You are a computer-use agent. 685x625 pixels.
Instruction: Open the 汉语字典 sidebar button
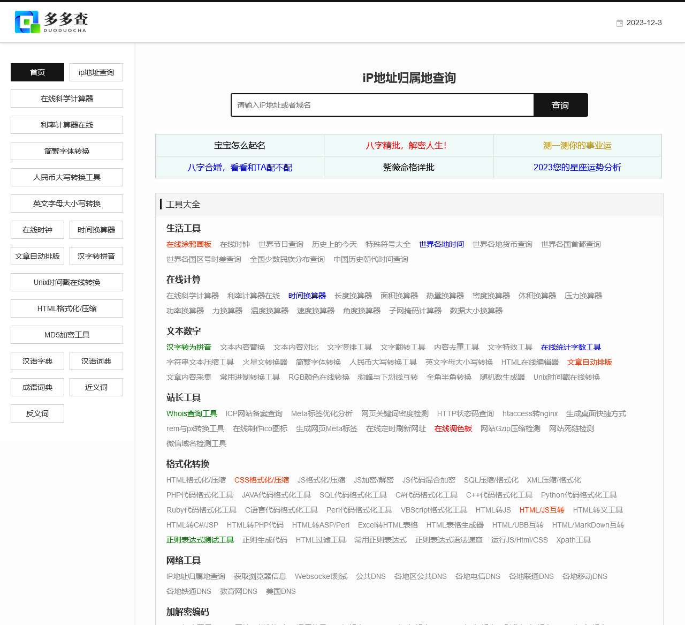pos(37,361)
